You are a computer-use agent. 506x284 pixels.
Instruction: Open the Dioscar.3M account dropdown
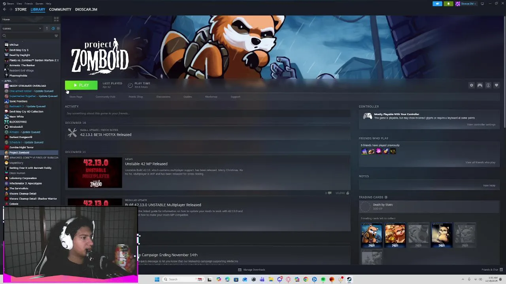466,4
